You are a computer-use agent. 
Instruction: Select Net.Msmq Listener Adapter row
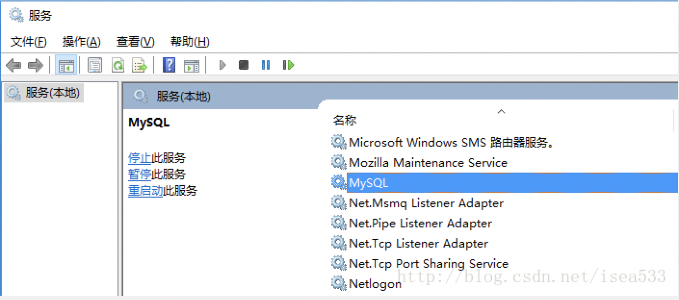(504, 203)
